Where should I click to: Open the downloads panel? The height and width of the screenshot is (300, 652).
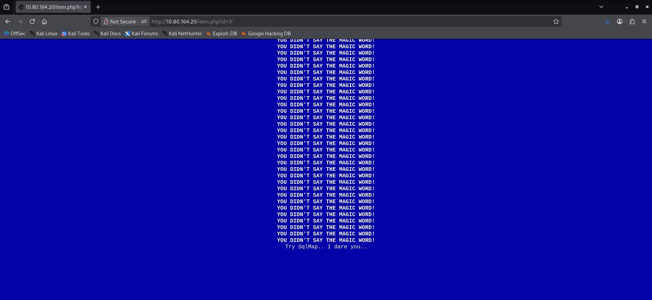click(x=607, y=21)
